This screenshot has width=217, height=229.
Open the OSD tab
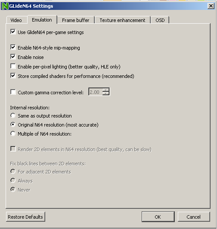point(160,20)
